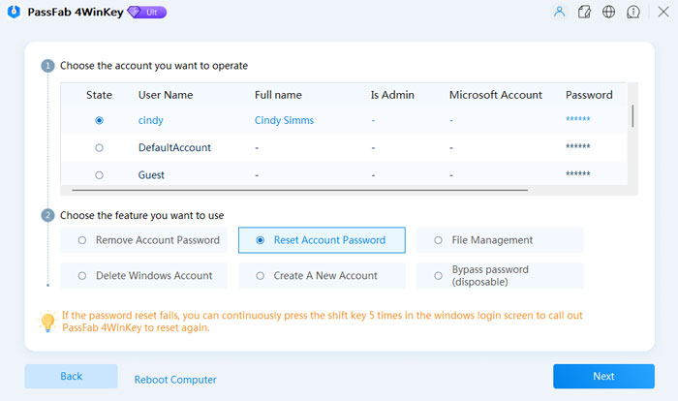The image size is (678, 401).
Task: Click the Guest user name cell
Action: [x=151, y=175]
